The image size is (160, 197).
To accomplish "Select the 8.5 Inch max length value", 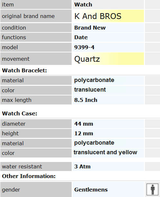I will [86, 100].
